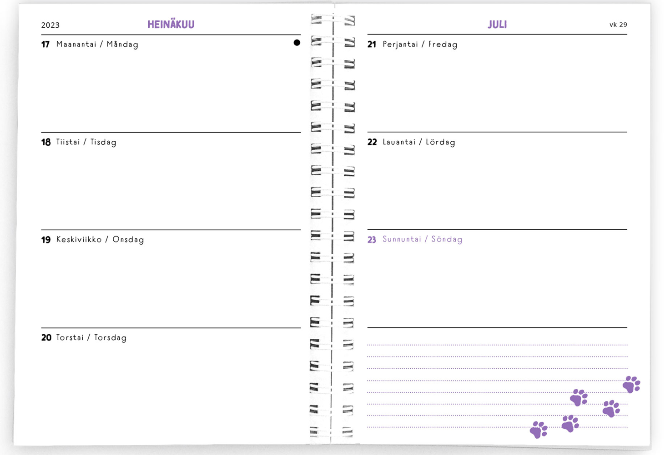Choose the Keskiviikko / Onsdag day label
The height and width of the screenshot is (455, 665).
100,240
